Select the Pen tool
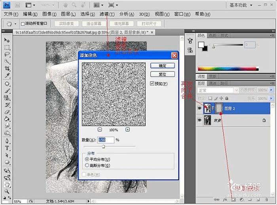The image size is (277, 205). pos(7,141)
